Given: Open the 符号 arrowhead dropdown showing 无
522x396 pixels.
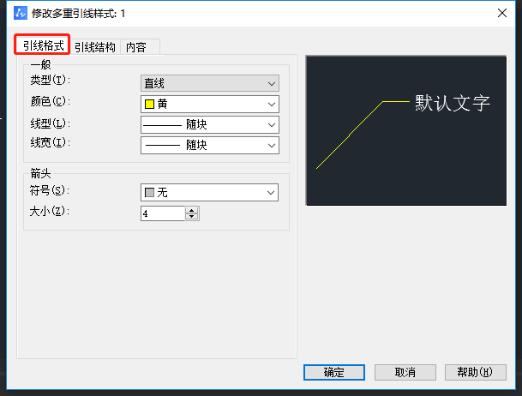Looking at the screenshot, I should [x=209, y=192].
